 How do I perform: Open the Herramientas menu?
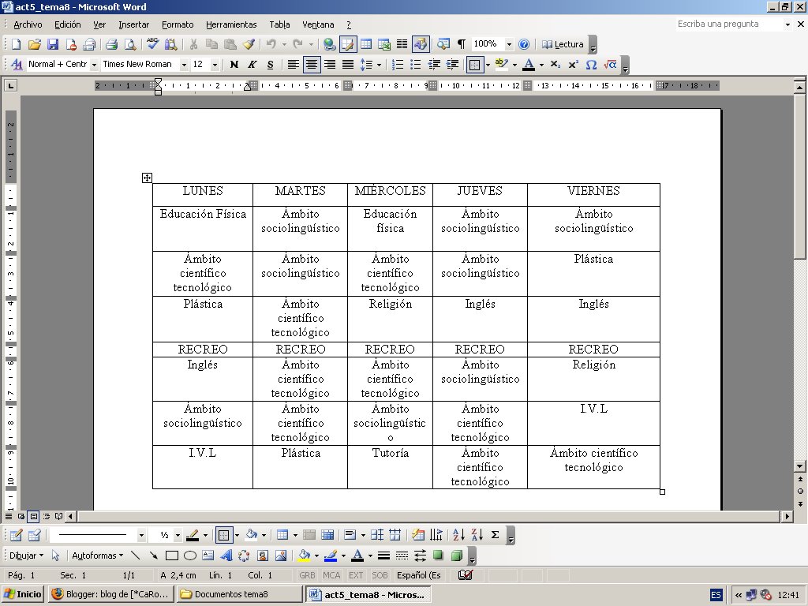(x=231, y=24)
